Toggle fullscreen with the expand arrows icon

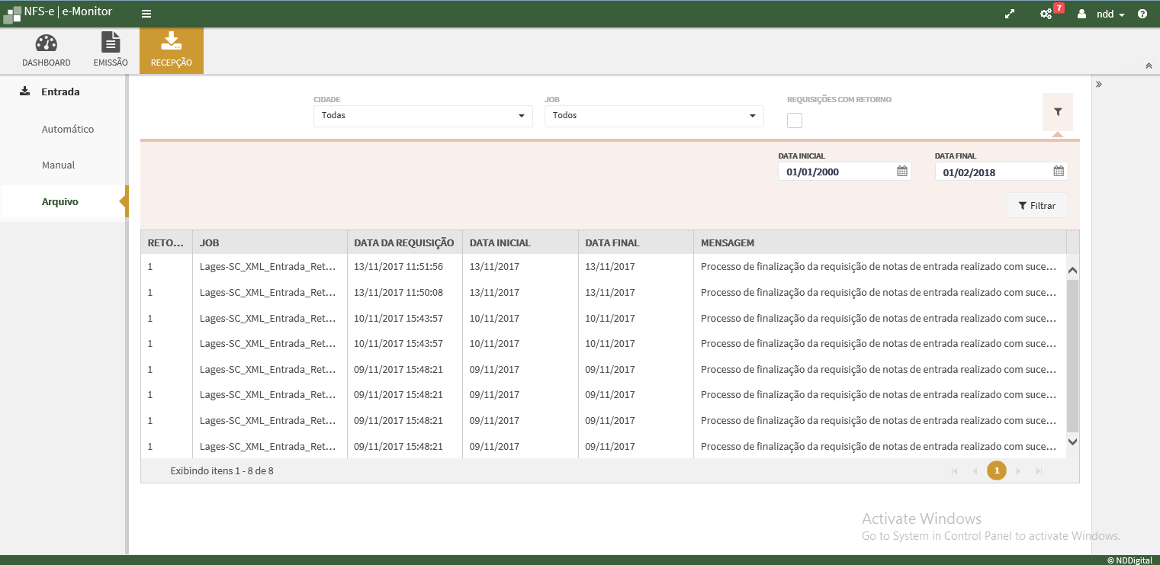pyautogui.click(x=1010, y=14)
